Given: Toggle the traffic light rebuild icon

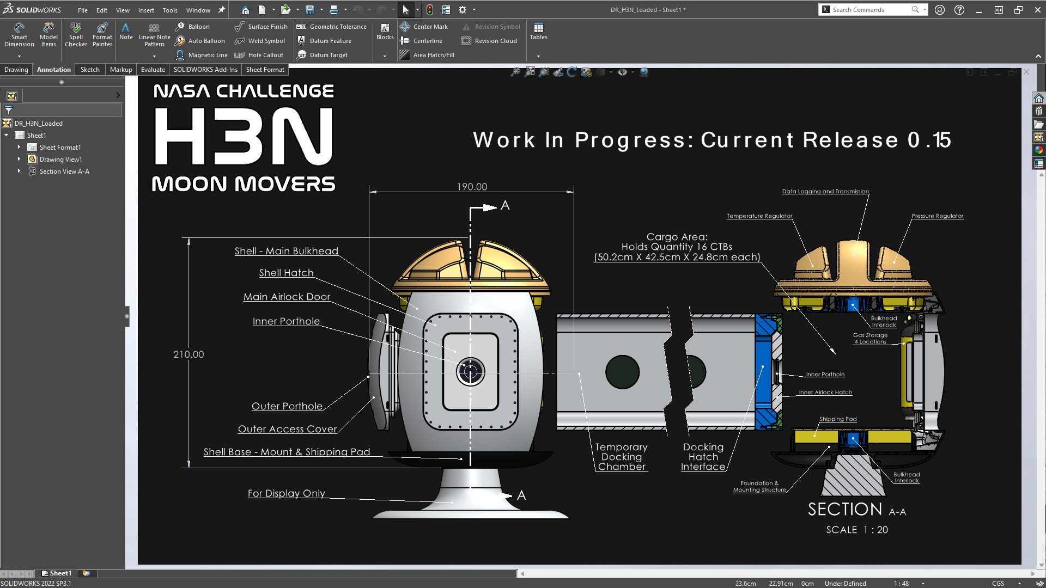Looking at the screenshot, I should pos(430,10).
